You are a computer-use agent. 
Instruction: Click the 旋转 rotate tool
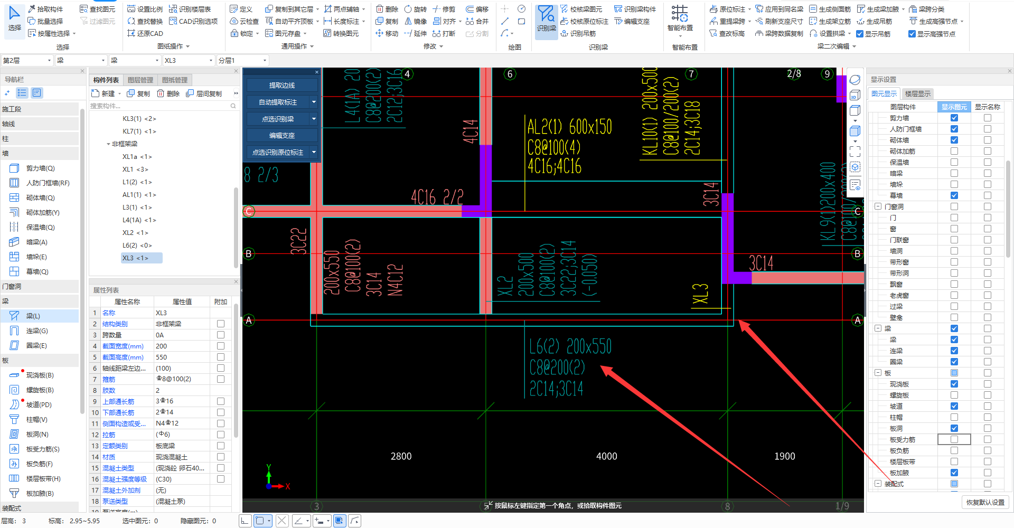tap(416, 9)
